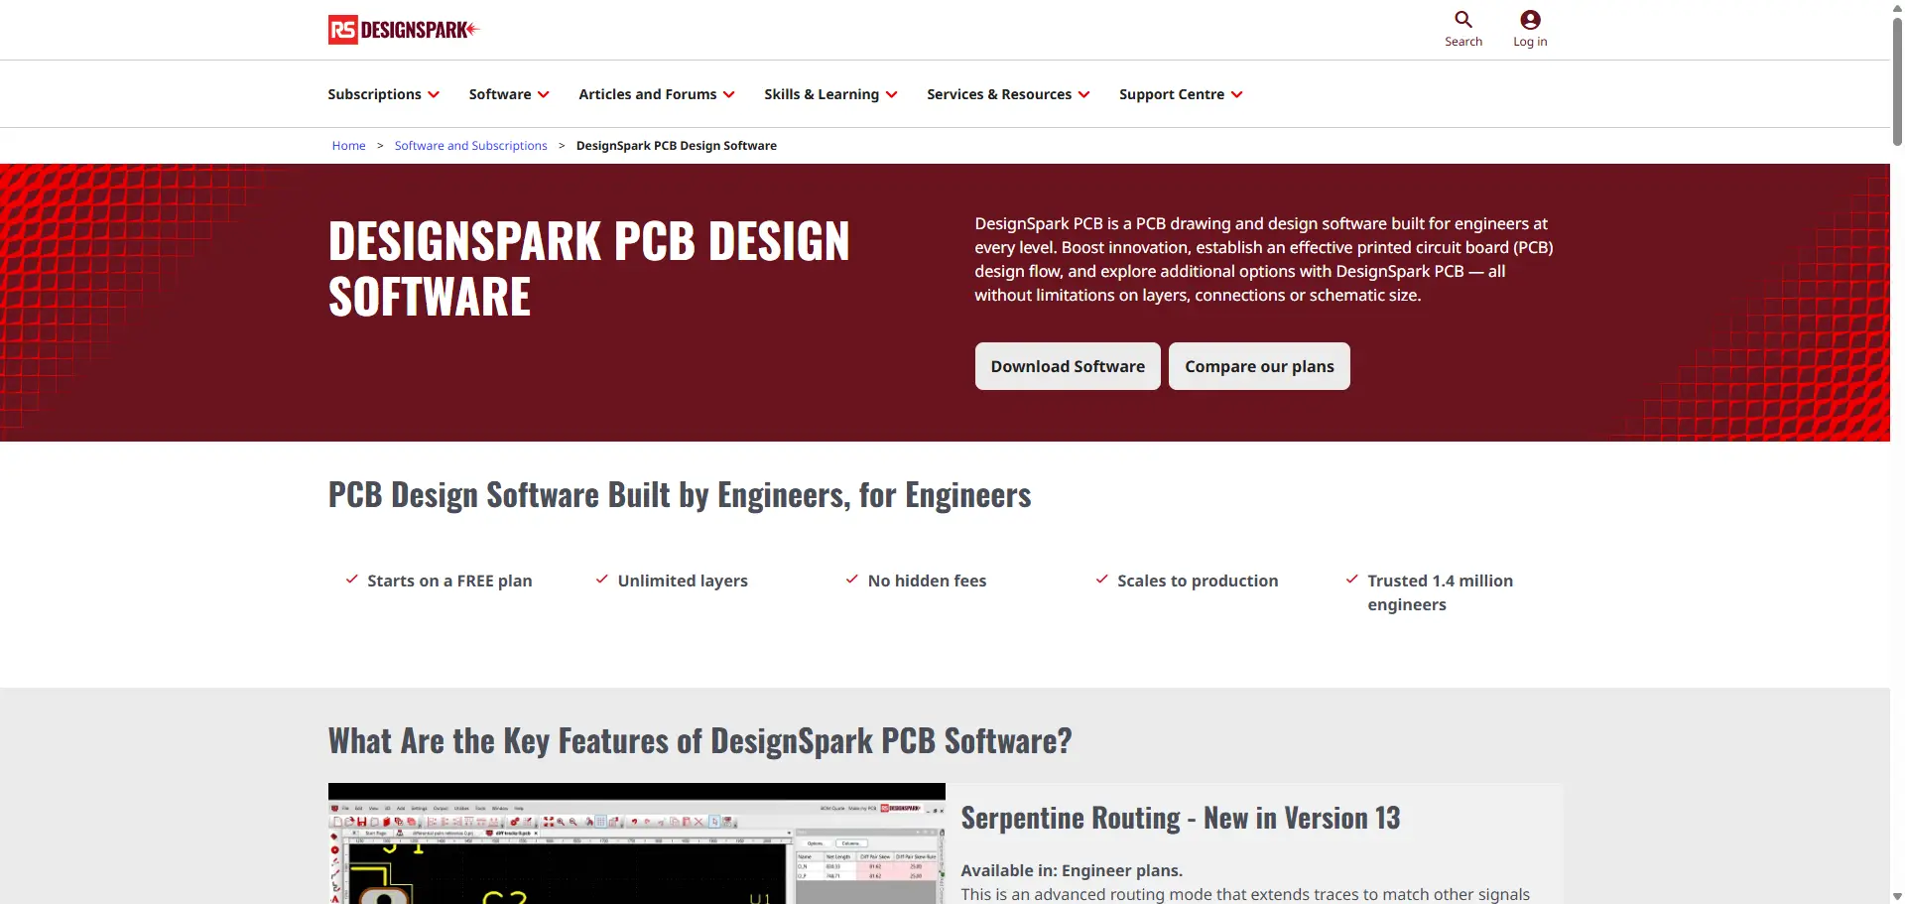This screenshot has height=904, width=1905.
Task: Click the 'Serpentine Routing - New in Version 13' heading
Action: 1181,818
